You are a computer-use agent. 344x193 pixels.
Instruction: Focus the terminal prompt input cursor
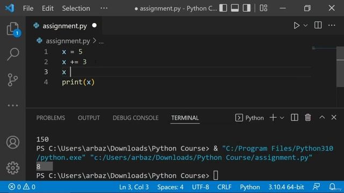[216, 175]
